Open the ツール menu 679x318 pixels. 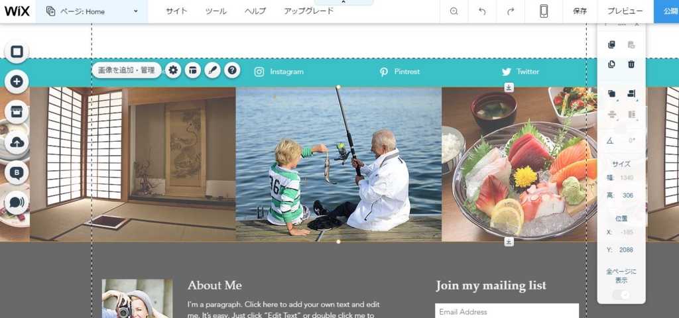point(216,11)
